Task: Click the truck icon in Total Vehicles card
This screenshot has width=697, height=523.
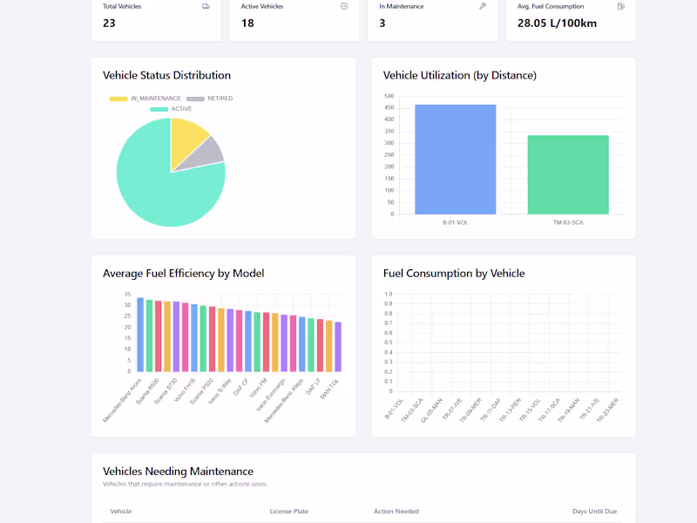Action: tap(206, 6)
